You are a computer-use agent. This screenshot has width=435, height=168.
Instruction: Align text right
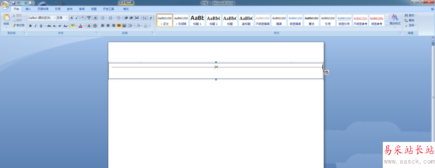[113, 26]
